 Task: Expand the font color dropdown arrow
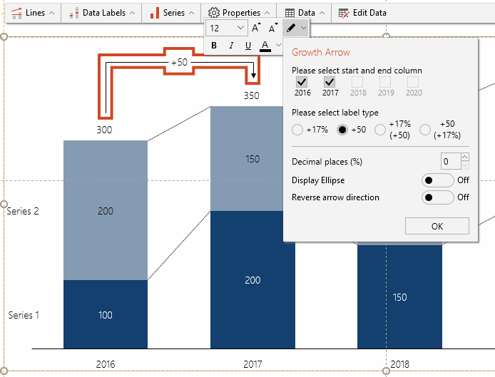click(277, 46)
